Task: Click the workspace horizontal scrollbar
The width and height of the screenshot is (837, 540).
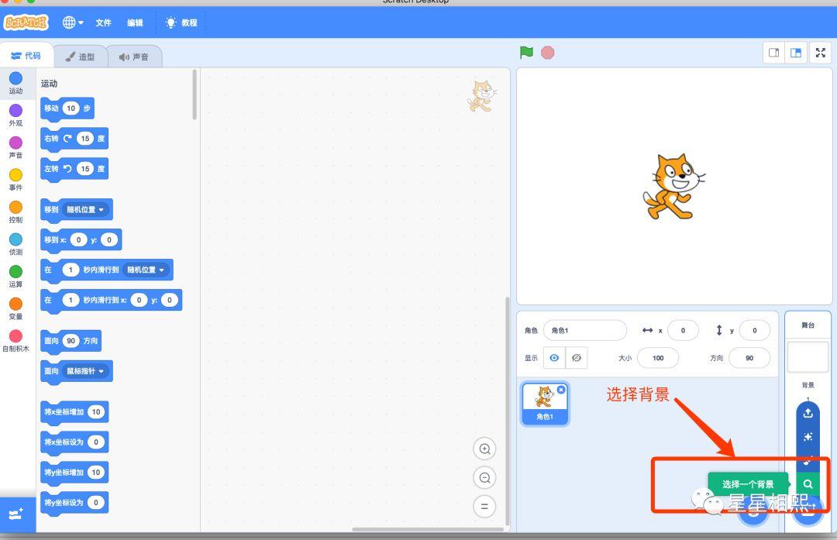Action: [x=428, y=529]
